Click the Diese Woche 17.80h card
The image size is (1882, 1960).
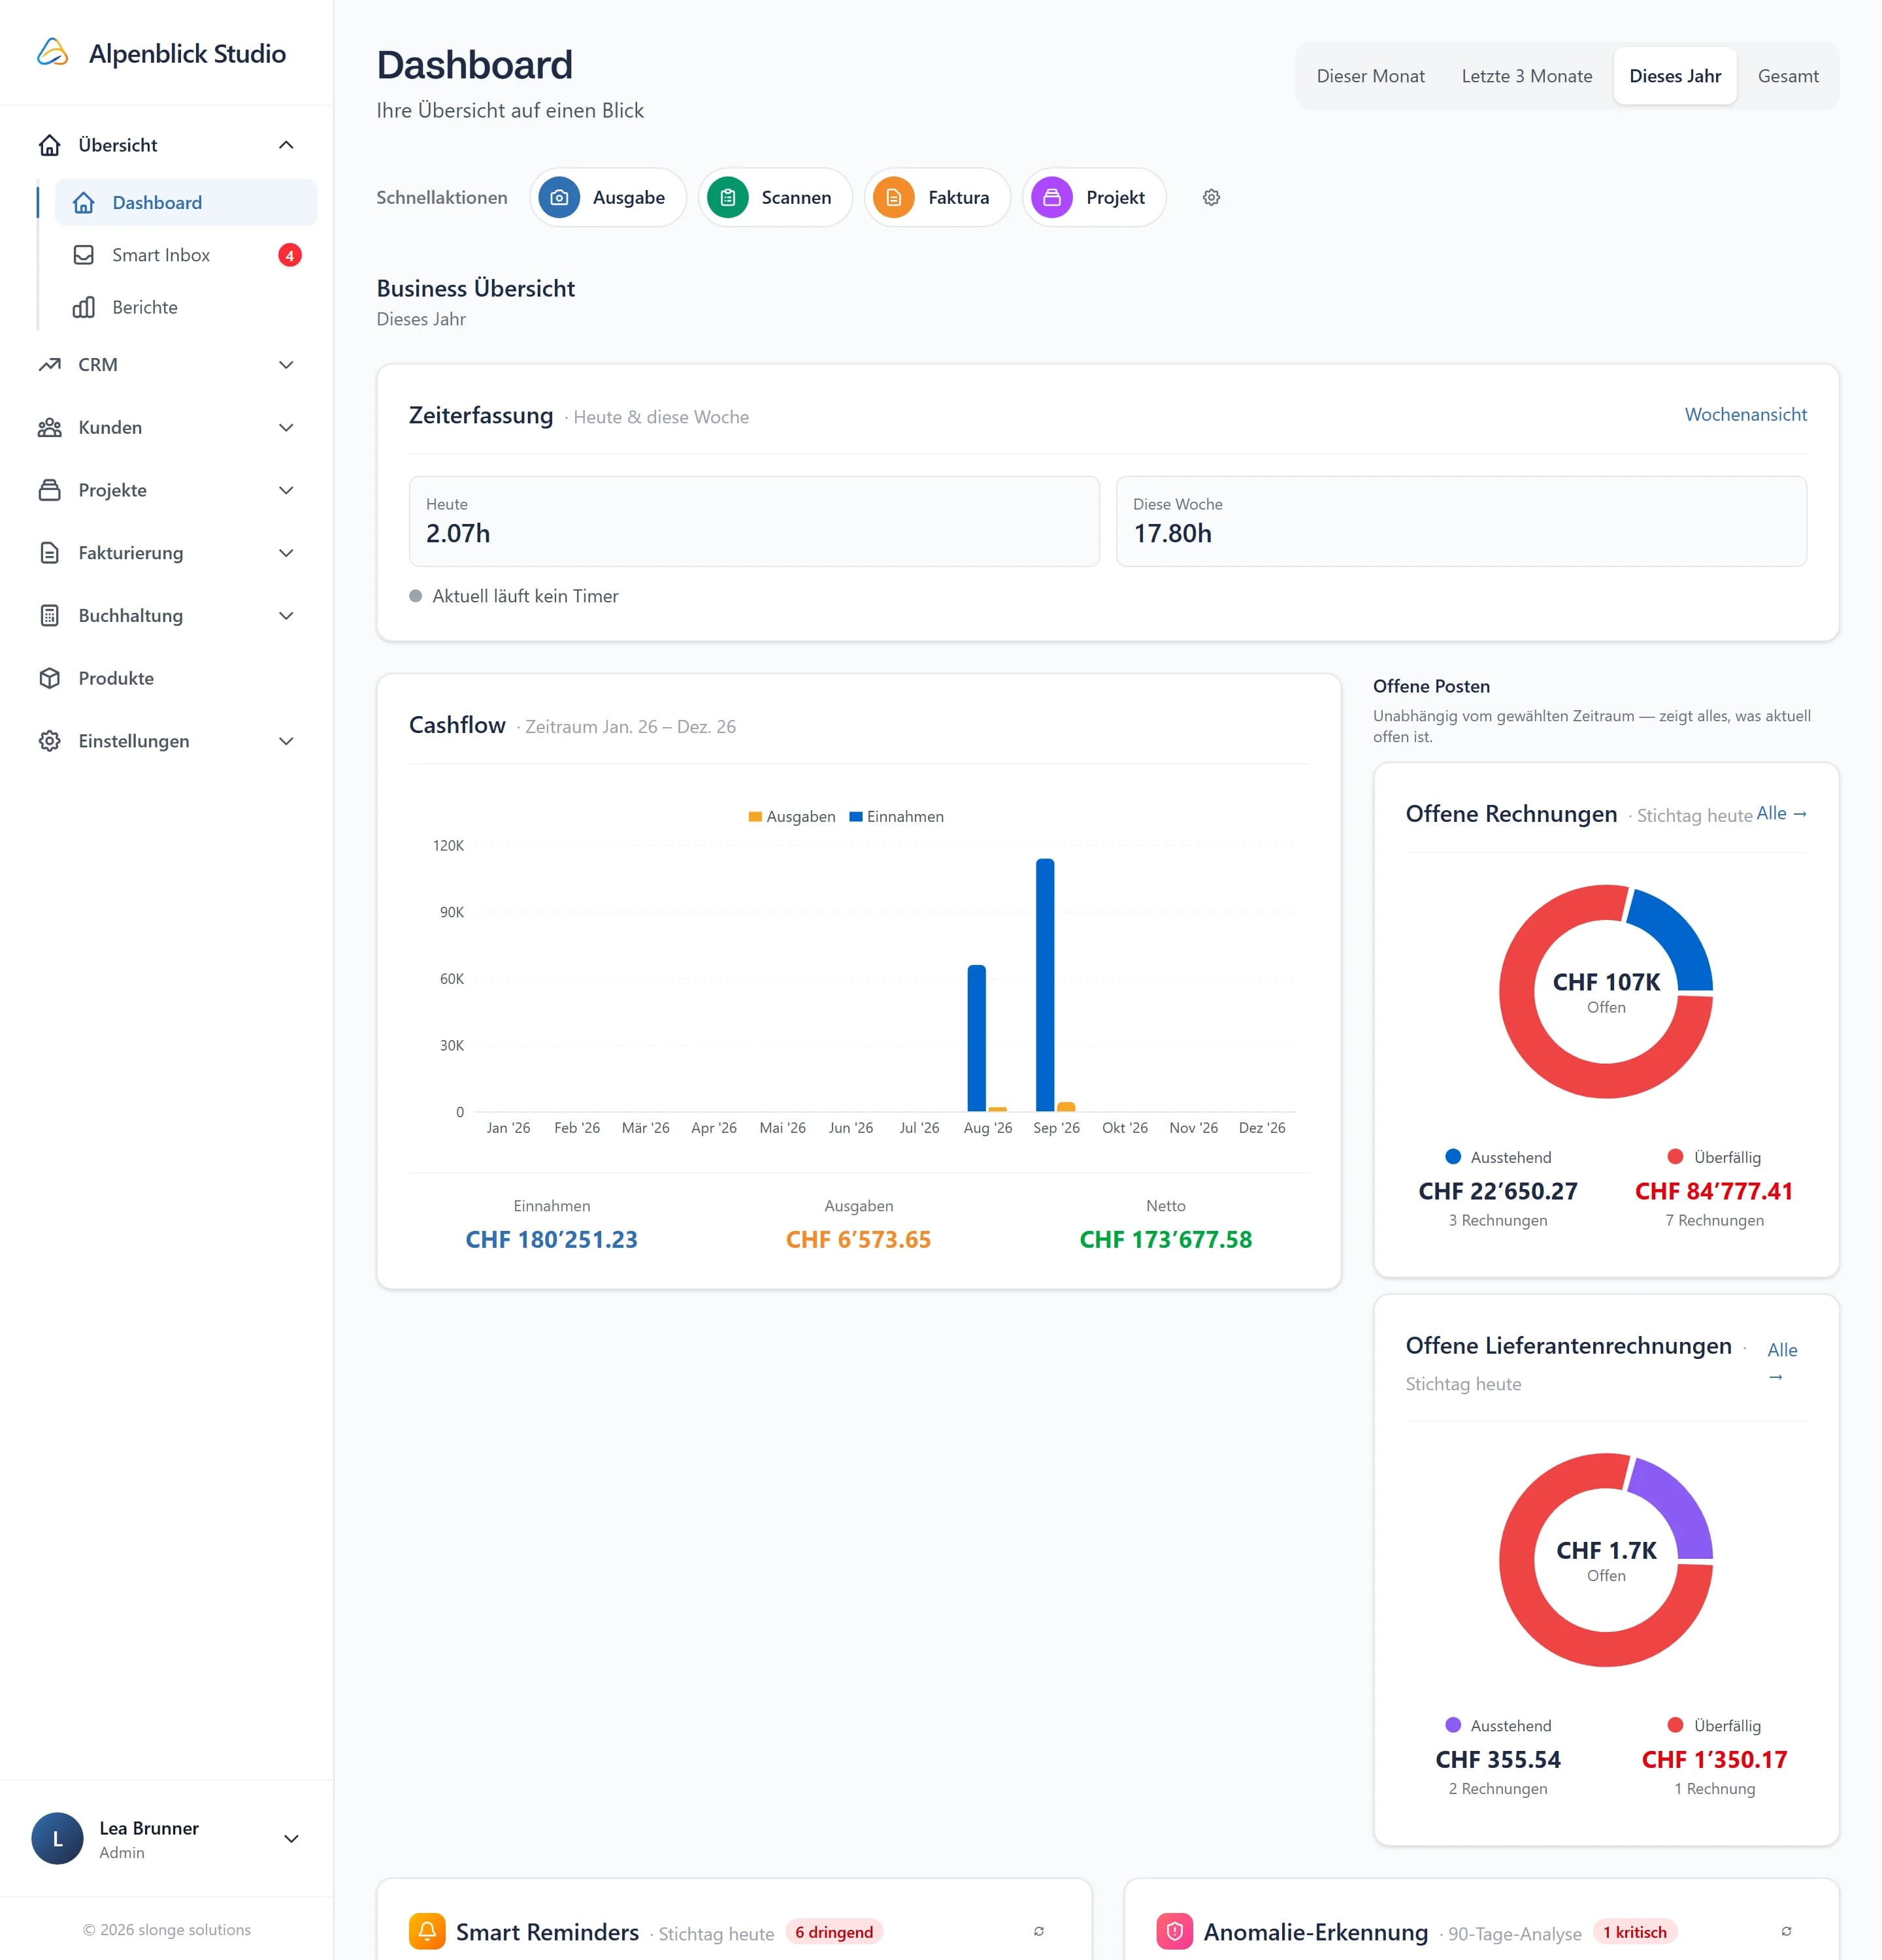pyautogui.click(x=1461, y=521)
